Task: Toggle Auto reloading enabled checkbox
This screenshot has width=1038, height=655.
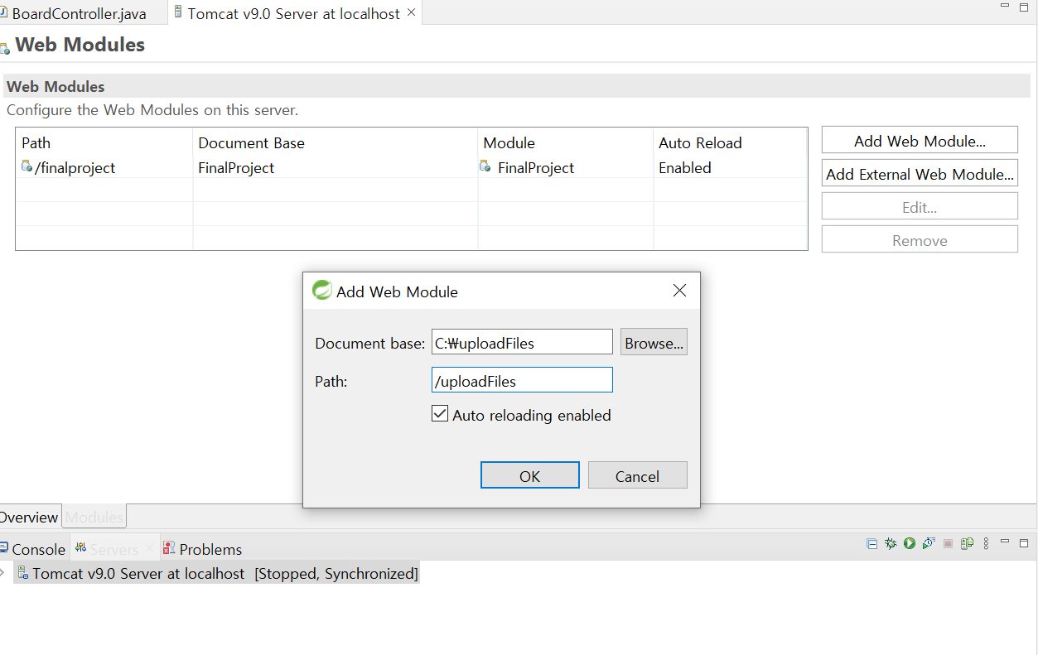Action: tap(440, 414)
